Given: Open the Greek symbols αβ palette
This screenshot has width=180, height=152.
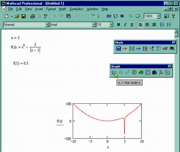Looking at the screenshot, I should (165, 49).
